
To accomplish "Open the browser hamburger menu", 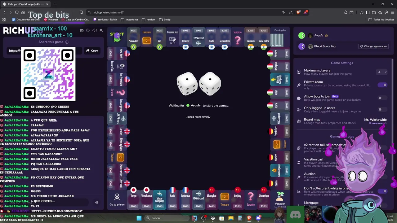I will coord(392,12).
